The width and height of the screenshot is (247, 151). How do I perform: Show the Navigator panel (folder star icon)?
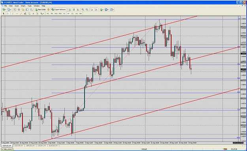[x=23, y=10]
